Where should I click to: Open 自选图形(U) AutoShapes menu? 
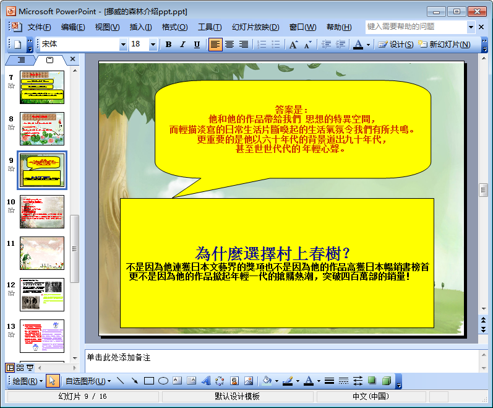[88, 381]
